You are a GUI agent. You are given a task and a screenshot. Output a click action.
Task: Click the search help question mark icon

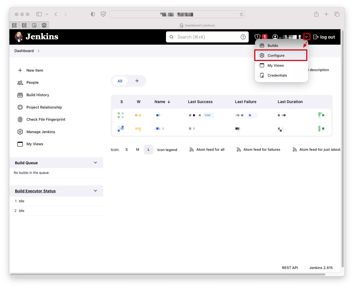tap(243, 37)
